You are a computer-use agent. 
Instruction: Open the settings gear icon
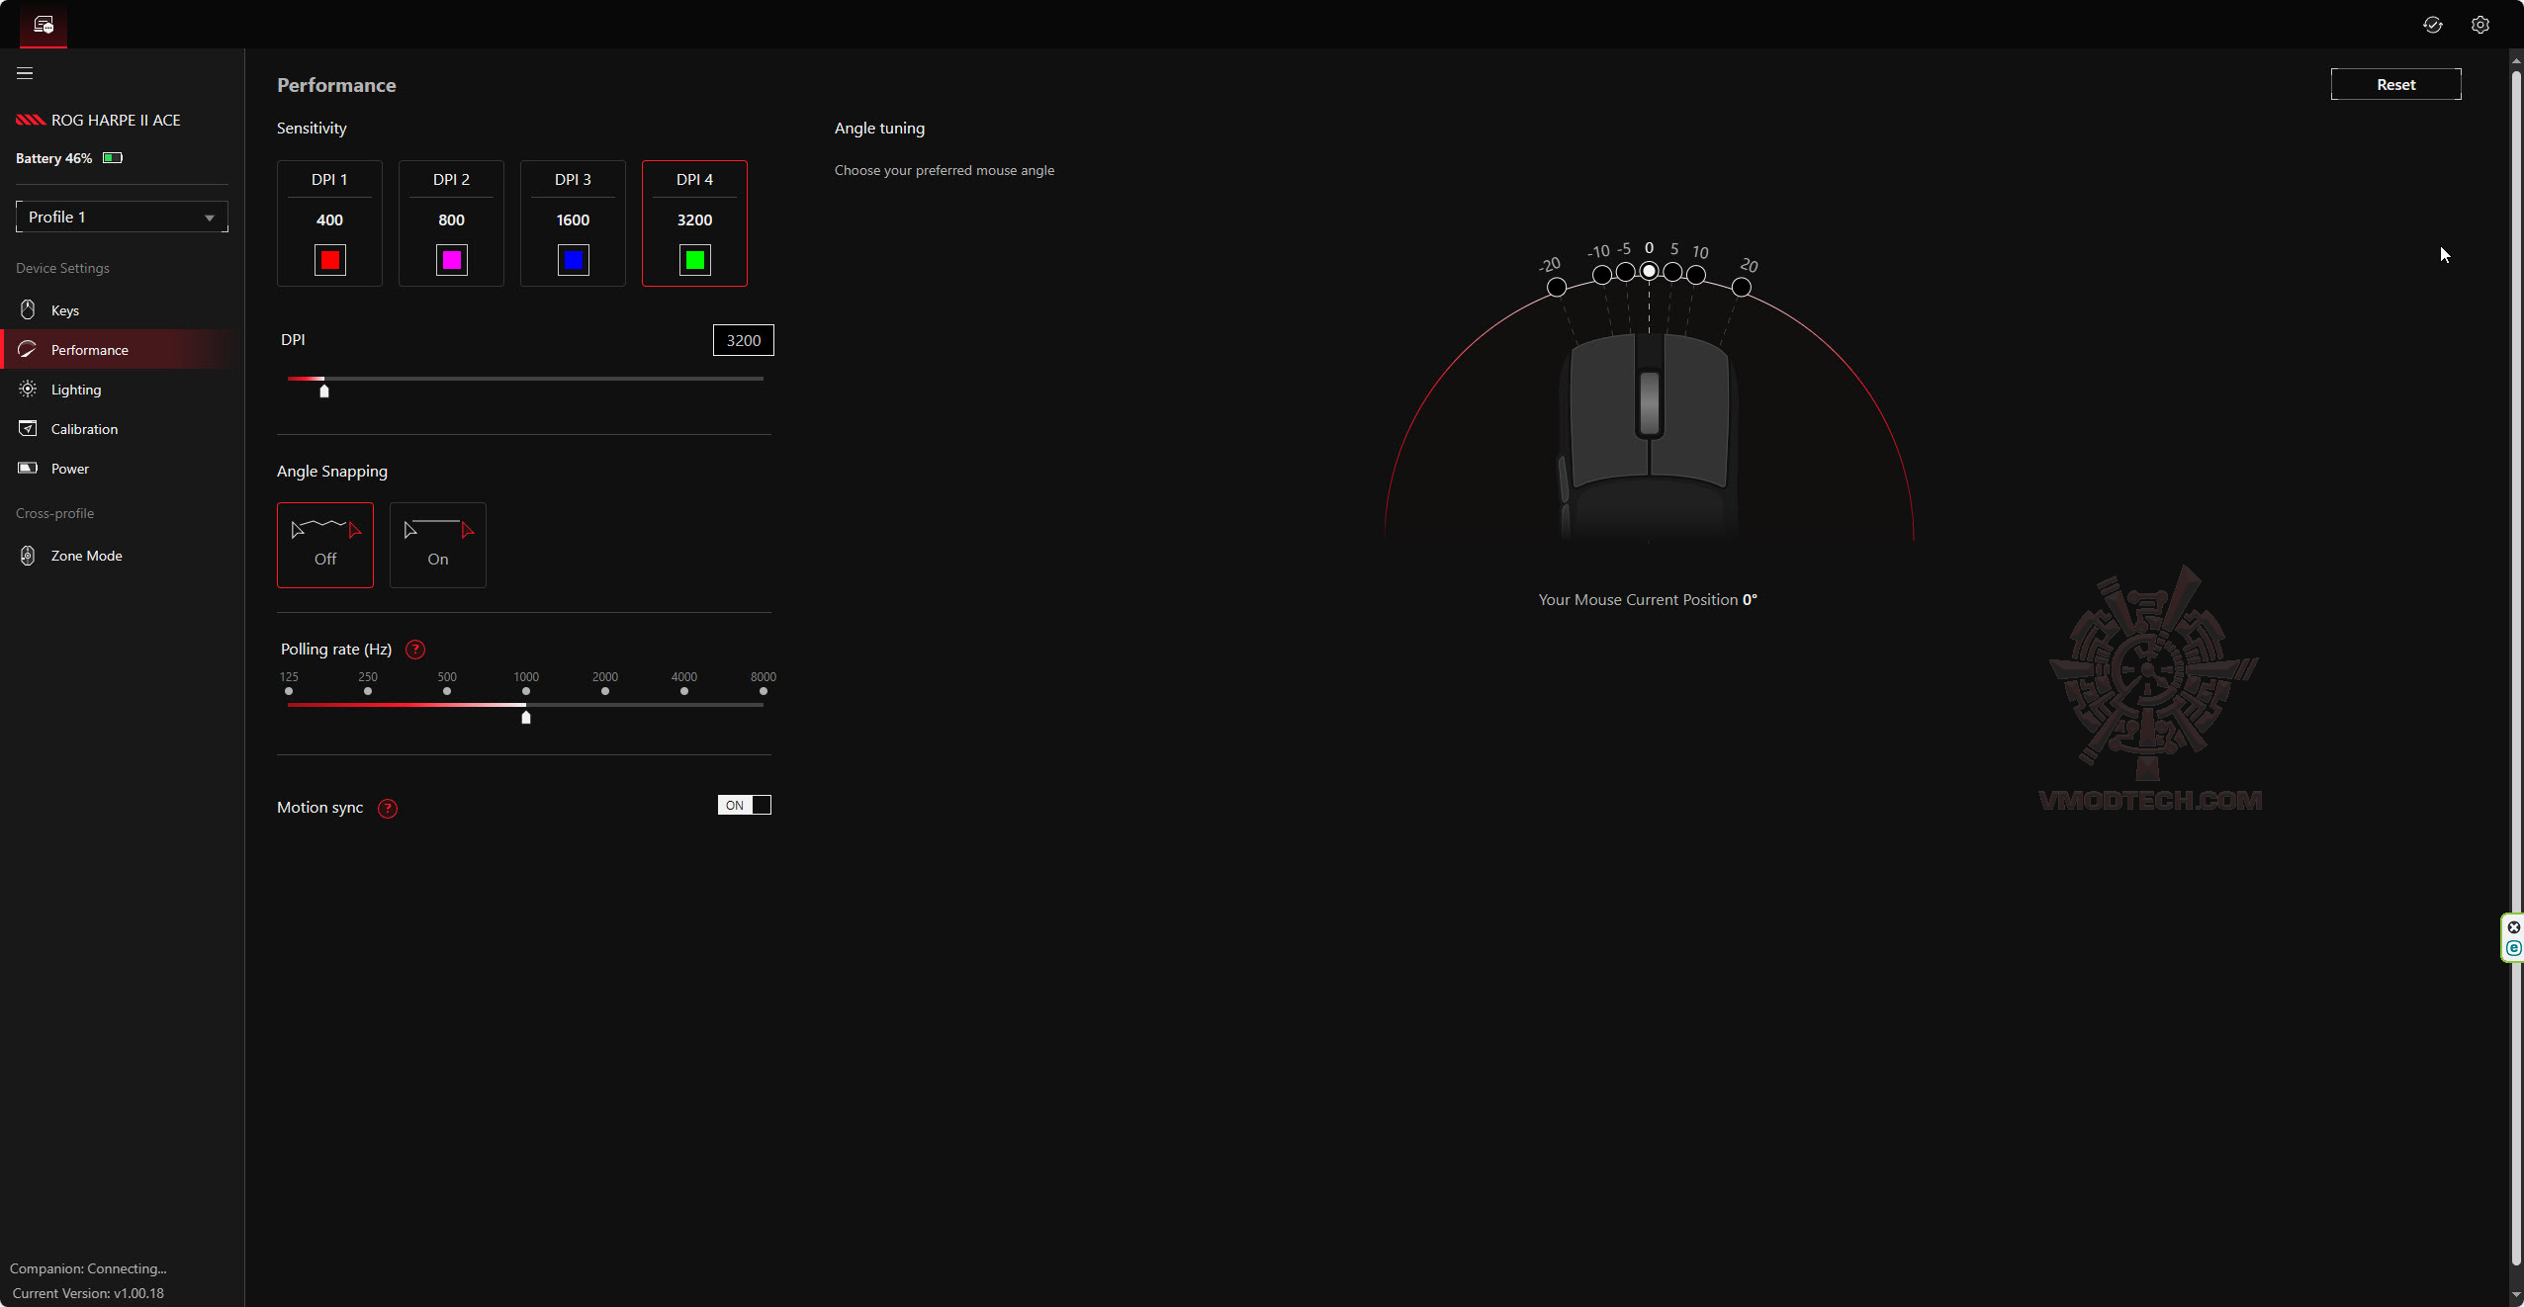2479,25
